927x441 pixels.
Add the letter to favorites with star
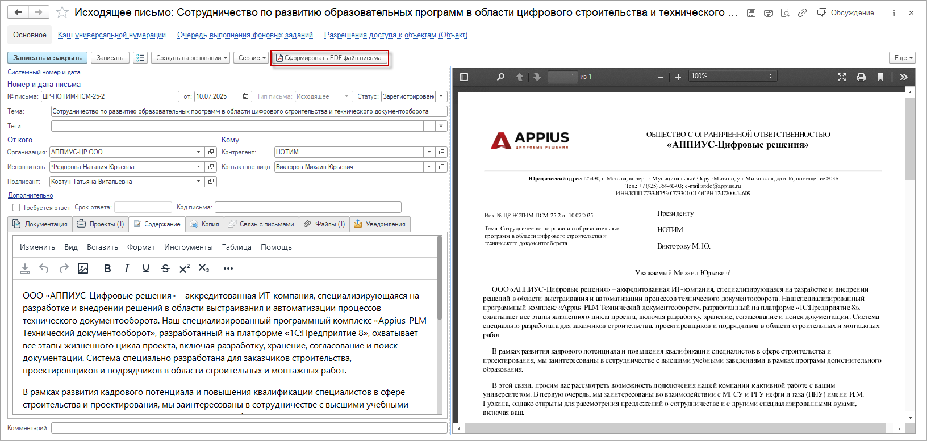[x=62, y=12]
